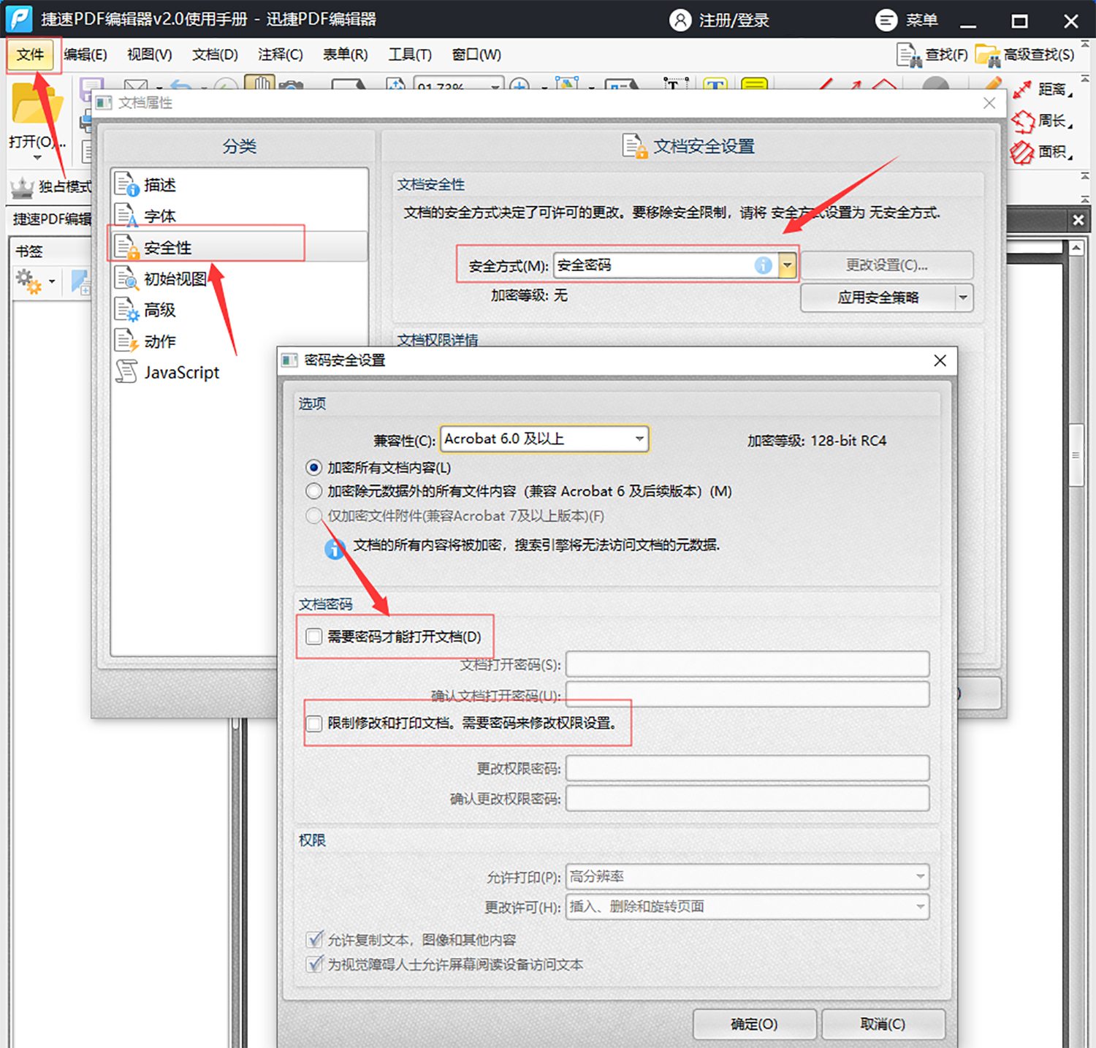Open the 允许打印(P) dropdown
1096x1048 pixels.
click(747, 876)
